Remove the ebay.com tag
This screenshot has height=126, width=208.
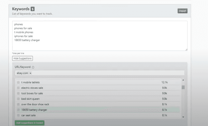click(30, 73)
